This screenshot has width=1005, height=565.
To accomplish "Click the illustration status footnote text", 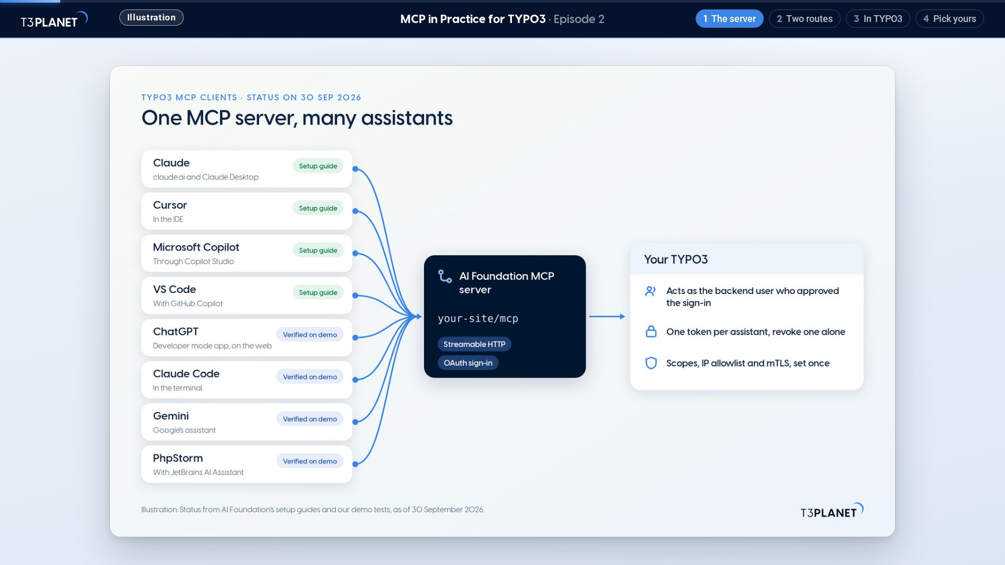I will [x=312, y=510].
